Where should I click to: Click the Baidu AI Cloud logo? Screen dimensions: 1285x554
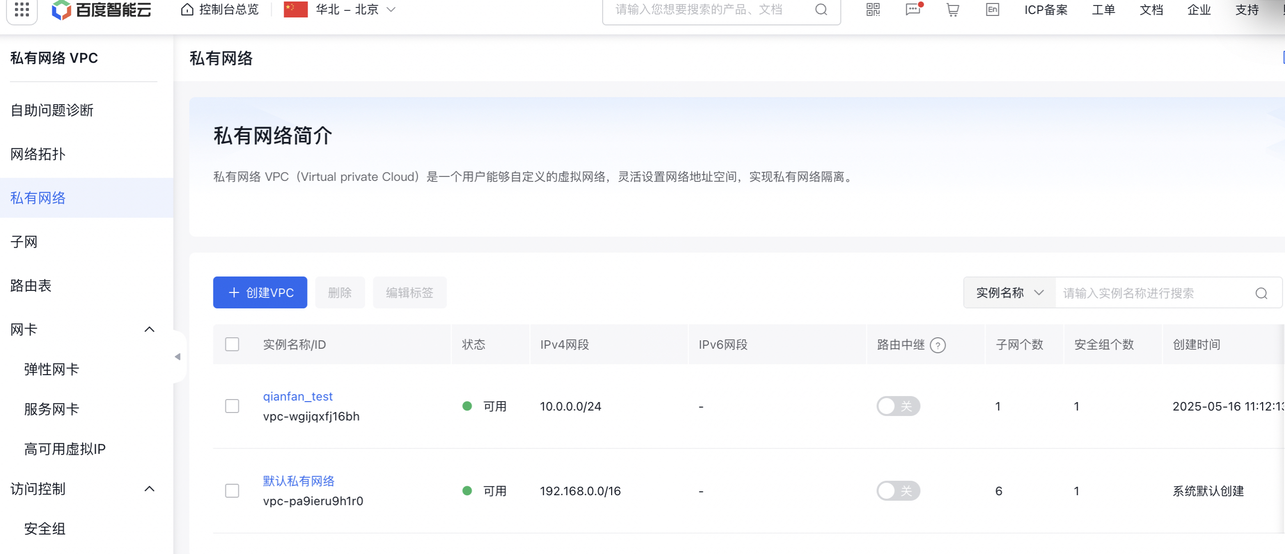pyautogui.click(x=101, y=9)
